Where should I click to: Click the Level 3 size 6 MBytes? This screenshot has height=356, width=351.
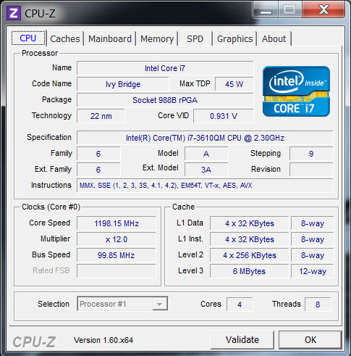(x=250, y=271)
